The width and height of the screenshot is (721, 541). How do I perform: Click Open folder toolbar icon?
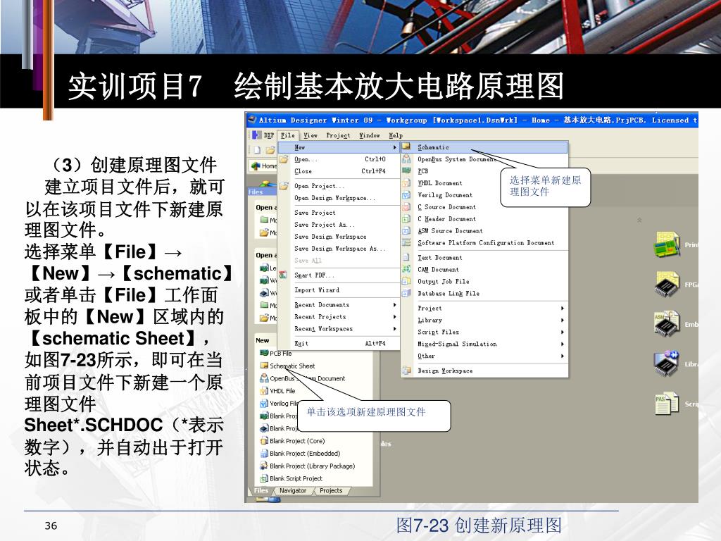[270, 149]
